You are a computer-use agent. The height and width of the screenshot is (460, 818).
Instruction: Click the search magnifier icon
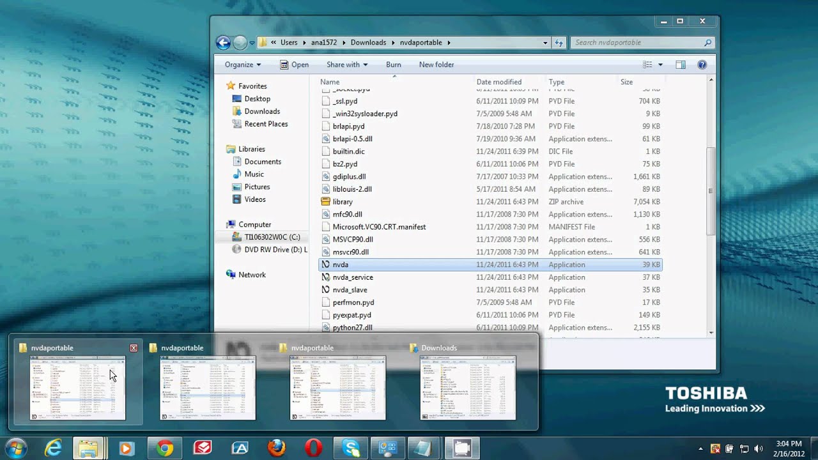click(x=707, y=43)
